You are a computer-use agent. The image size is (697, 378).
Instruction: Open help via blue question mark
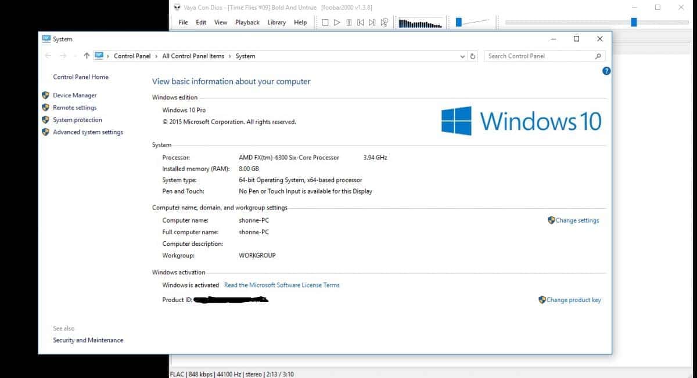click(606, 71)
